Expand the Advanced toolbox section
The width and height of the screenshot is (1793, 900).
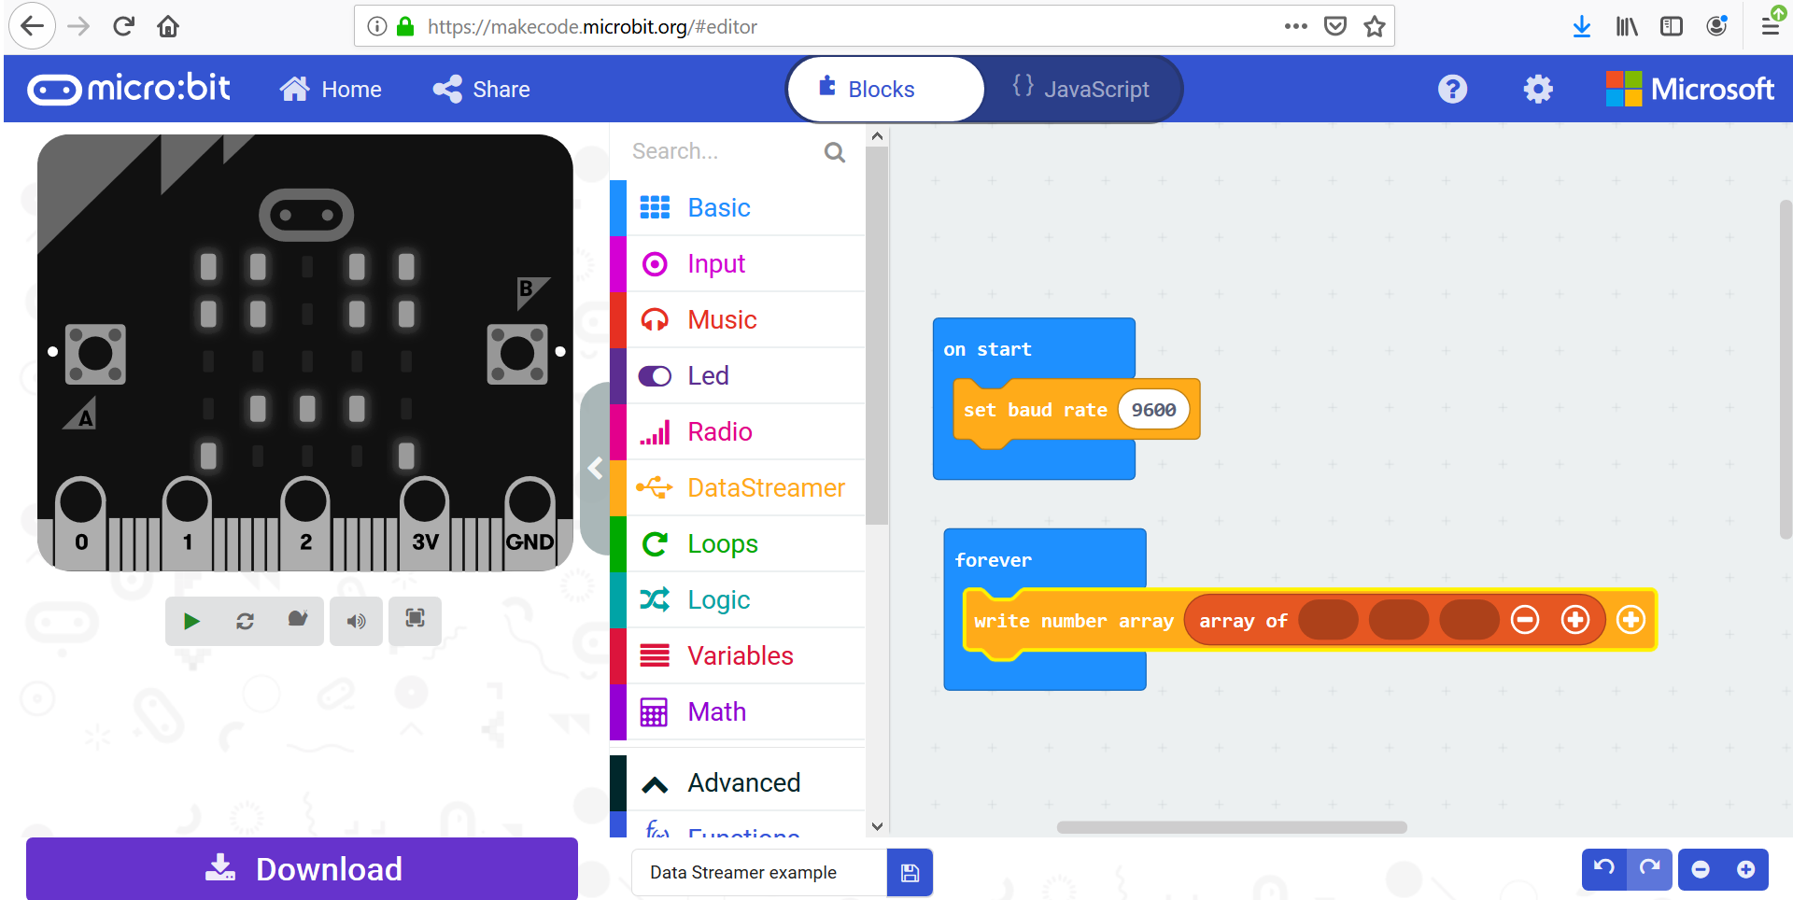coord(743,782)
